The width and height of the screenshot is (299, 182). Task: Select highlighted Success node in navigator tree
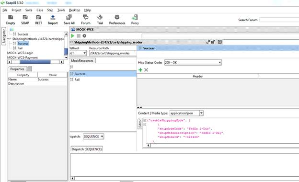click(x=23, y=44)
